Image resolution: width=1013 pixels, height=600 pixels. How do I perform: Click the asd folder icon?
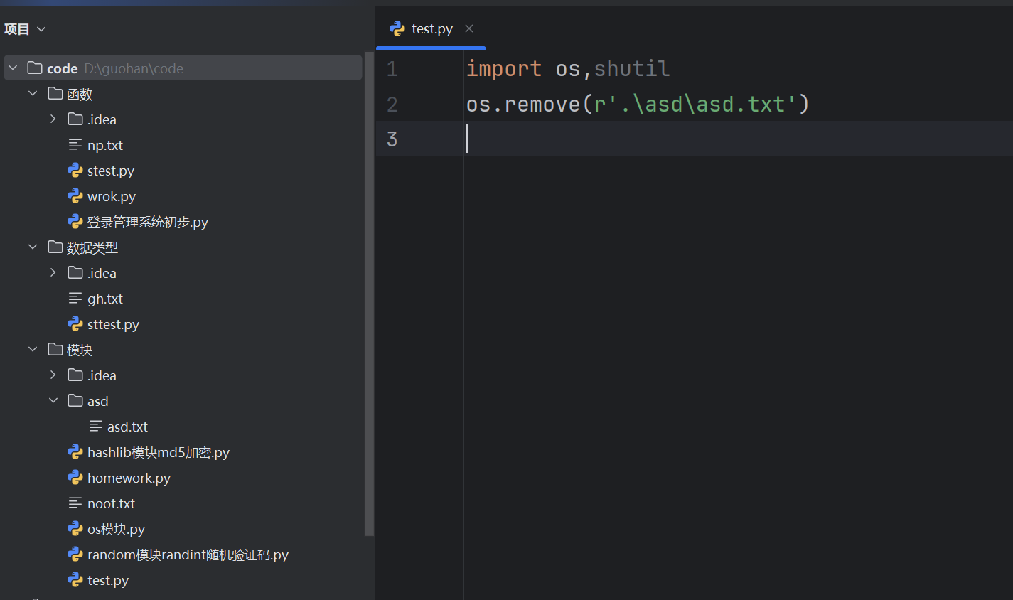coord(75,401)
